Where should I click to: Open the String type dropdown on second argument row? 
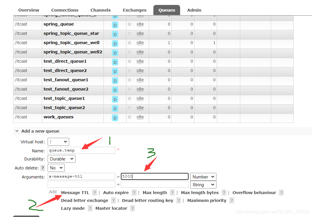point(203,185)
